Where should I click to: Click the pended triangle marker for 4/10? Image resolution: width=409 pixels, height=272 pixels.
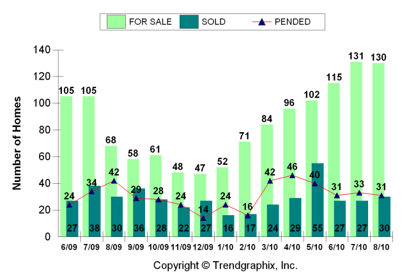point(293,176)
